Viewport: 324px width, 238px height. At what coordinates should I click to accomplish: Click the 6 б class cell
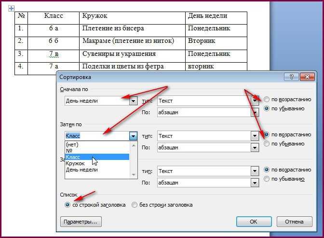[x=54, y=43]
